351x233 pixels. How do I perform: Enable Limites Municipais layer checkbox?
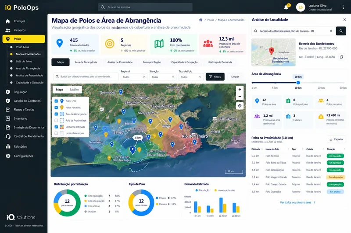coord(56,133)
